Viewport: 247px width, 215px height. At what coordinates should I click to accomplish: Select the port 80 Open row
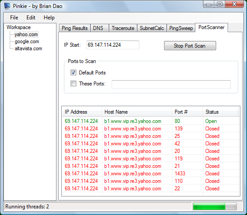point(150,121)
